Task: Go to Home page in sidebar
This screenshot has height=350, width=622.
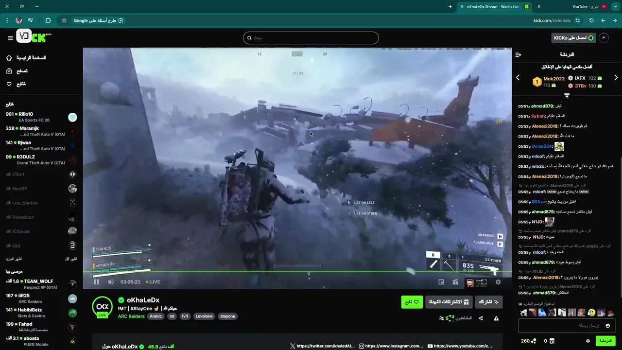Action: (27, 58)
